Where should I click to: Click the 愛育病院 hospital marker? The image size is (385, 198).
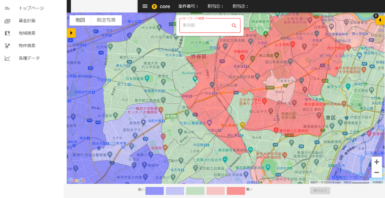[369, 133]
